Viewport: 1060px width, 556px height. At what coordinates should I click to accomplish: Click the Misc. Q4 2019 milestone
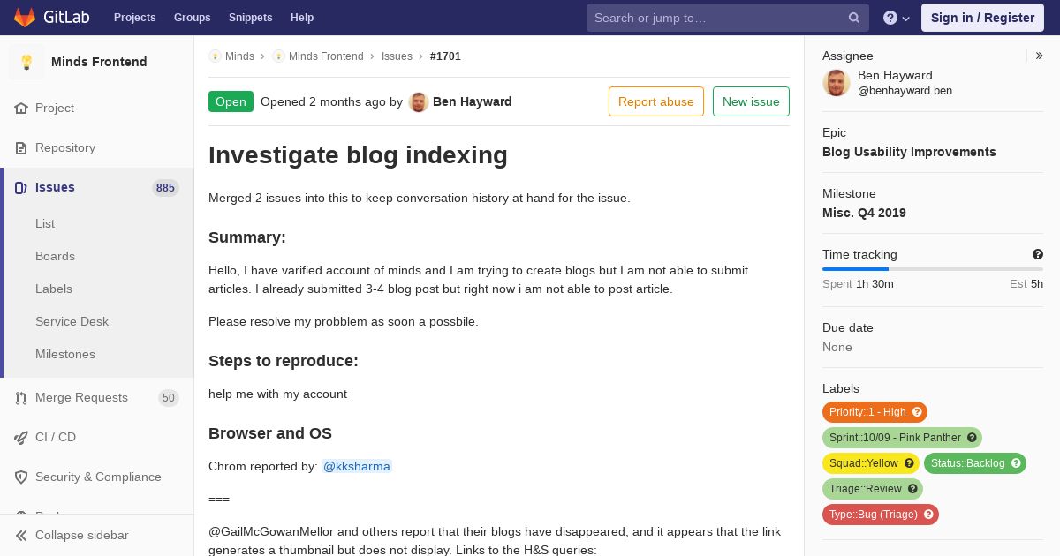pyautogui.click(x=864, y=213)
